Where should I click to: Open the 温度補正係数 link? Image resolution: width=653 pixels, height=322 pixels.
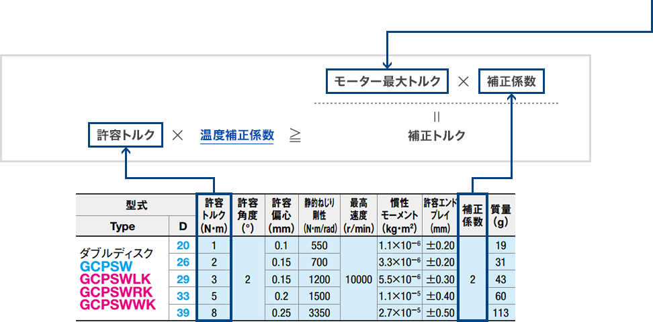coord(236,136)
